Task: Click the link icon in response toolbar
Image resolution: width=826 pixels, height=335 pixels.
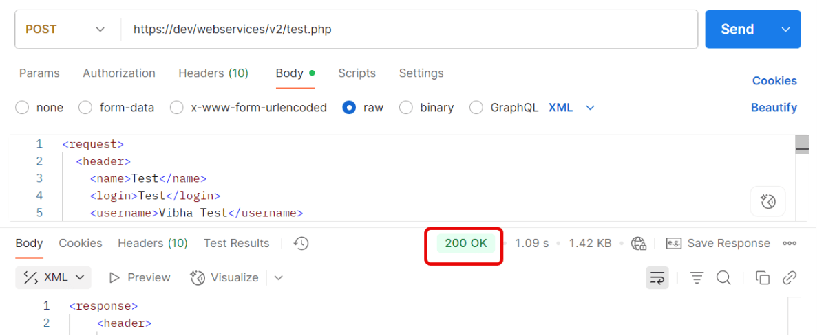Action: [790, 277]
